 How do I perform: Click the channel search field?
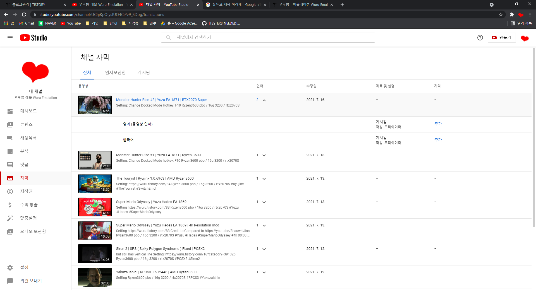coord(268,38)
